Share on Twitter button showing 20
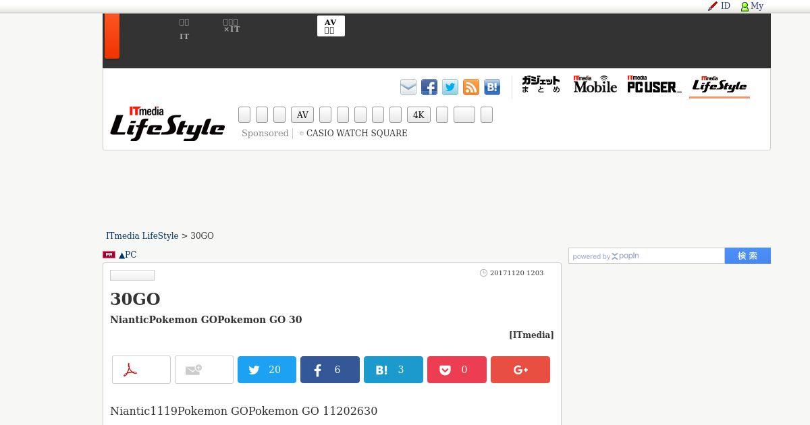This screenshot has width=810, height=425. coord(267,370)
